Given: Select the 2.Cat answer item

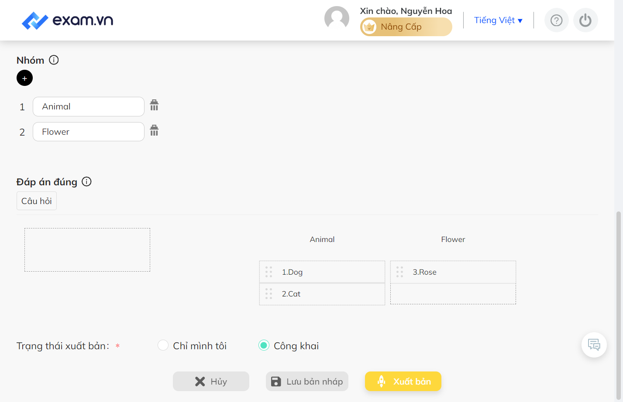Looking at the screenshot, I should [x=322, y=294].
